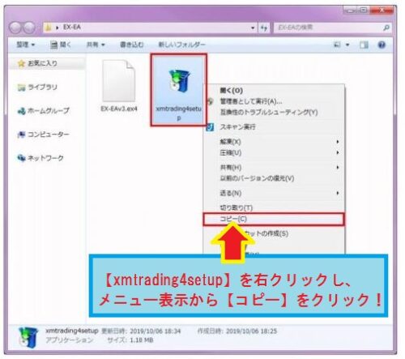This screenshot has width=405, height=359.
Task: Open the view options dropdown arrow
Action: tap(347, 45)
